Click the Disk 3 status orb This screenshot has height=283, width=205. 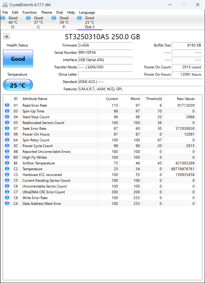(x=79, y=18)
